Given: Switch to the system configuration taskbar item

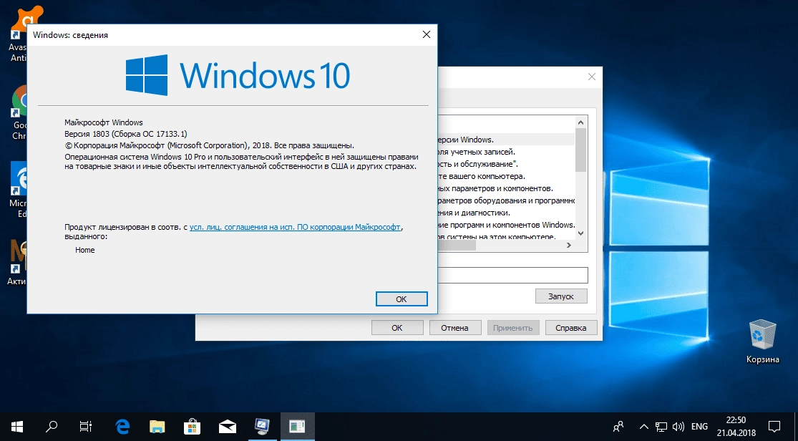Looking at the screenshot, I should [x=262, y=427].
